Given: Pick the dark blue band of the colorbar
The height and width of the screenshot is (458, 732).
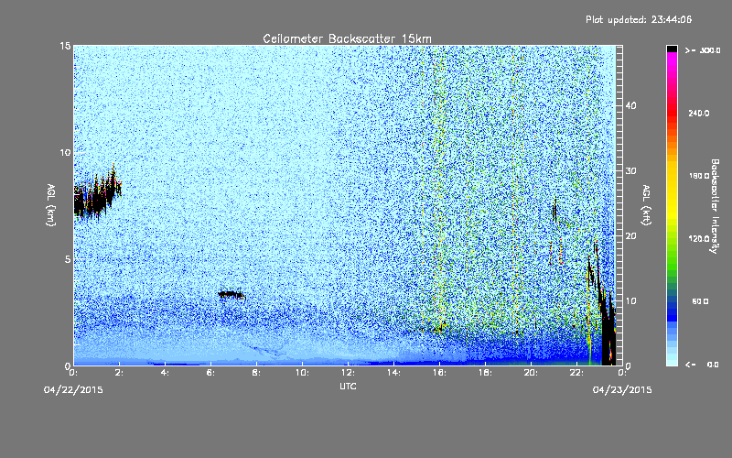Looking at the screenshot, I should click(x=672, y=311).
